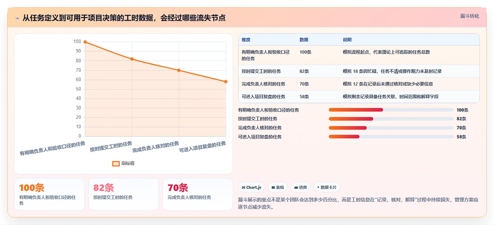Click the Chart.js tag chip
The width and height of the screenshot is (494, 225).
pyautogui.click(x=251, y=187)
